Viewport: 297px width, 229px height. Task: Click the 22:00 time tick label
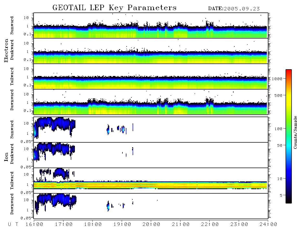210,225
